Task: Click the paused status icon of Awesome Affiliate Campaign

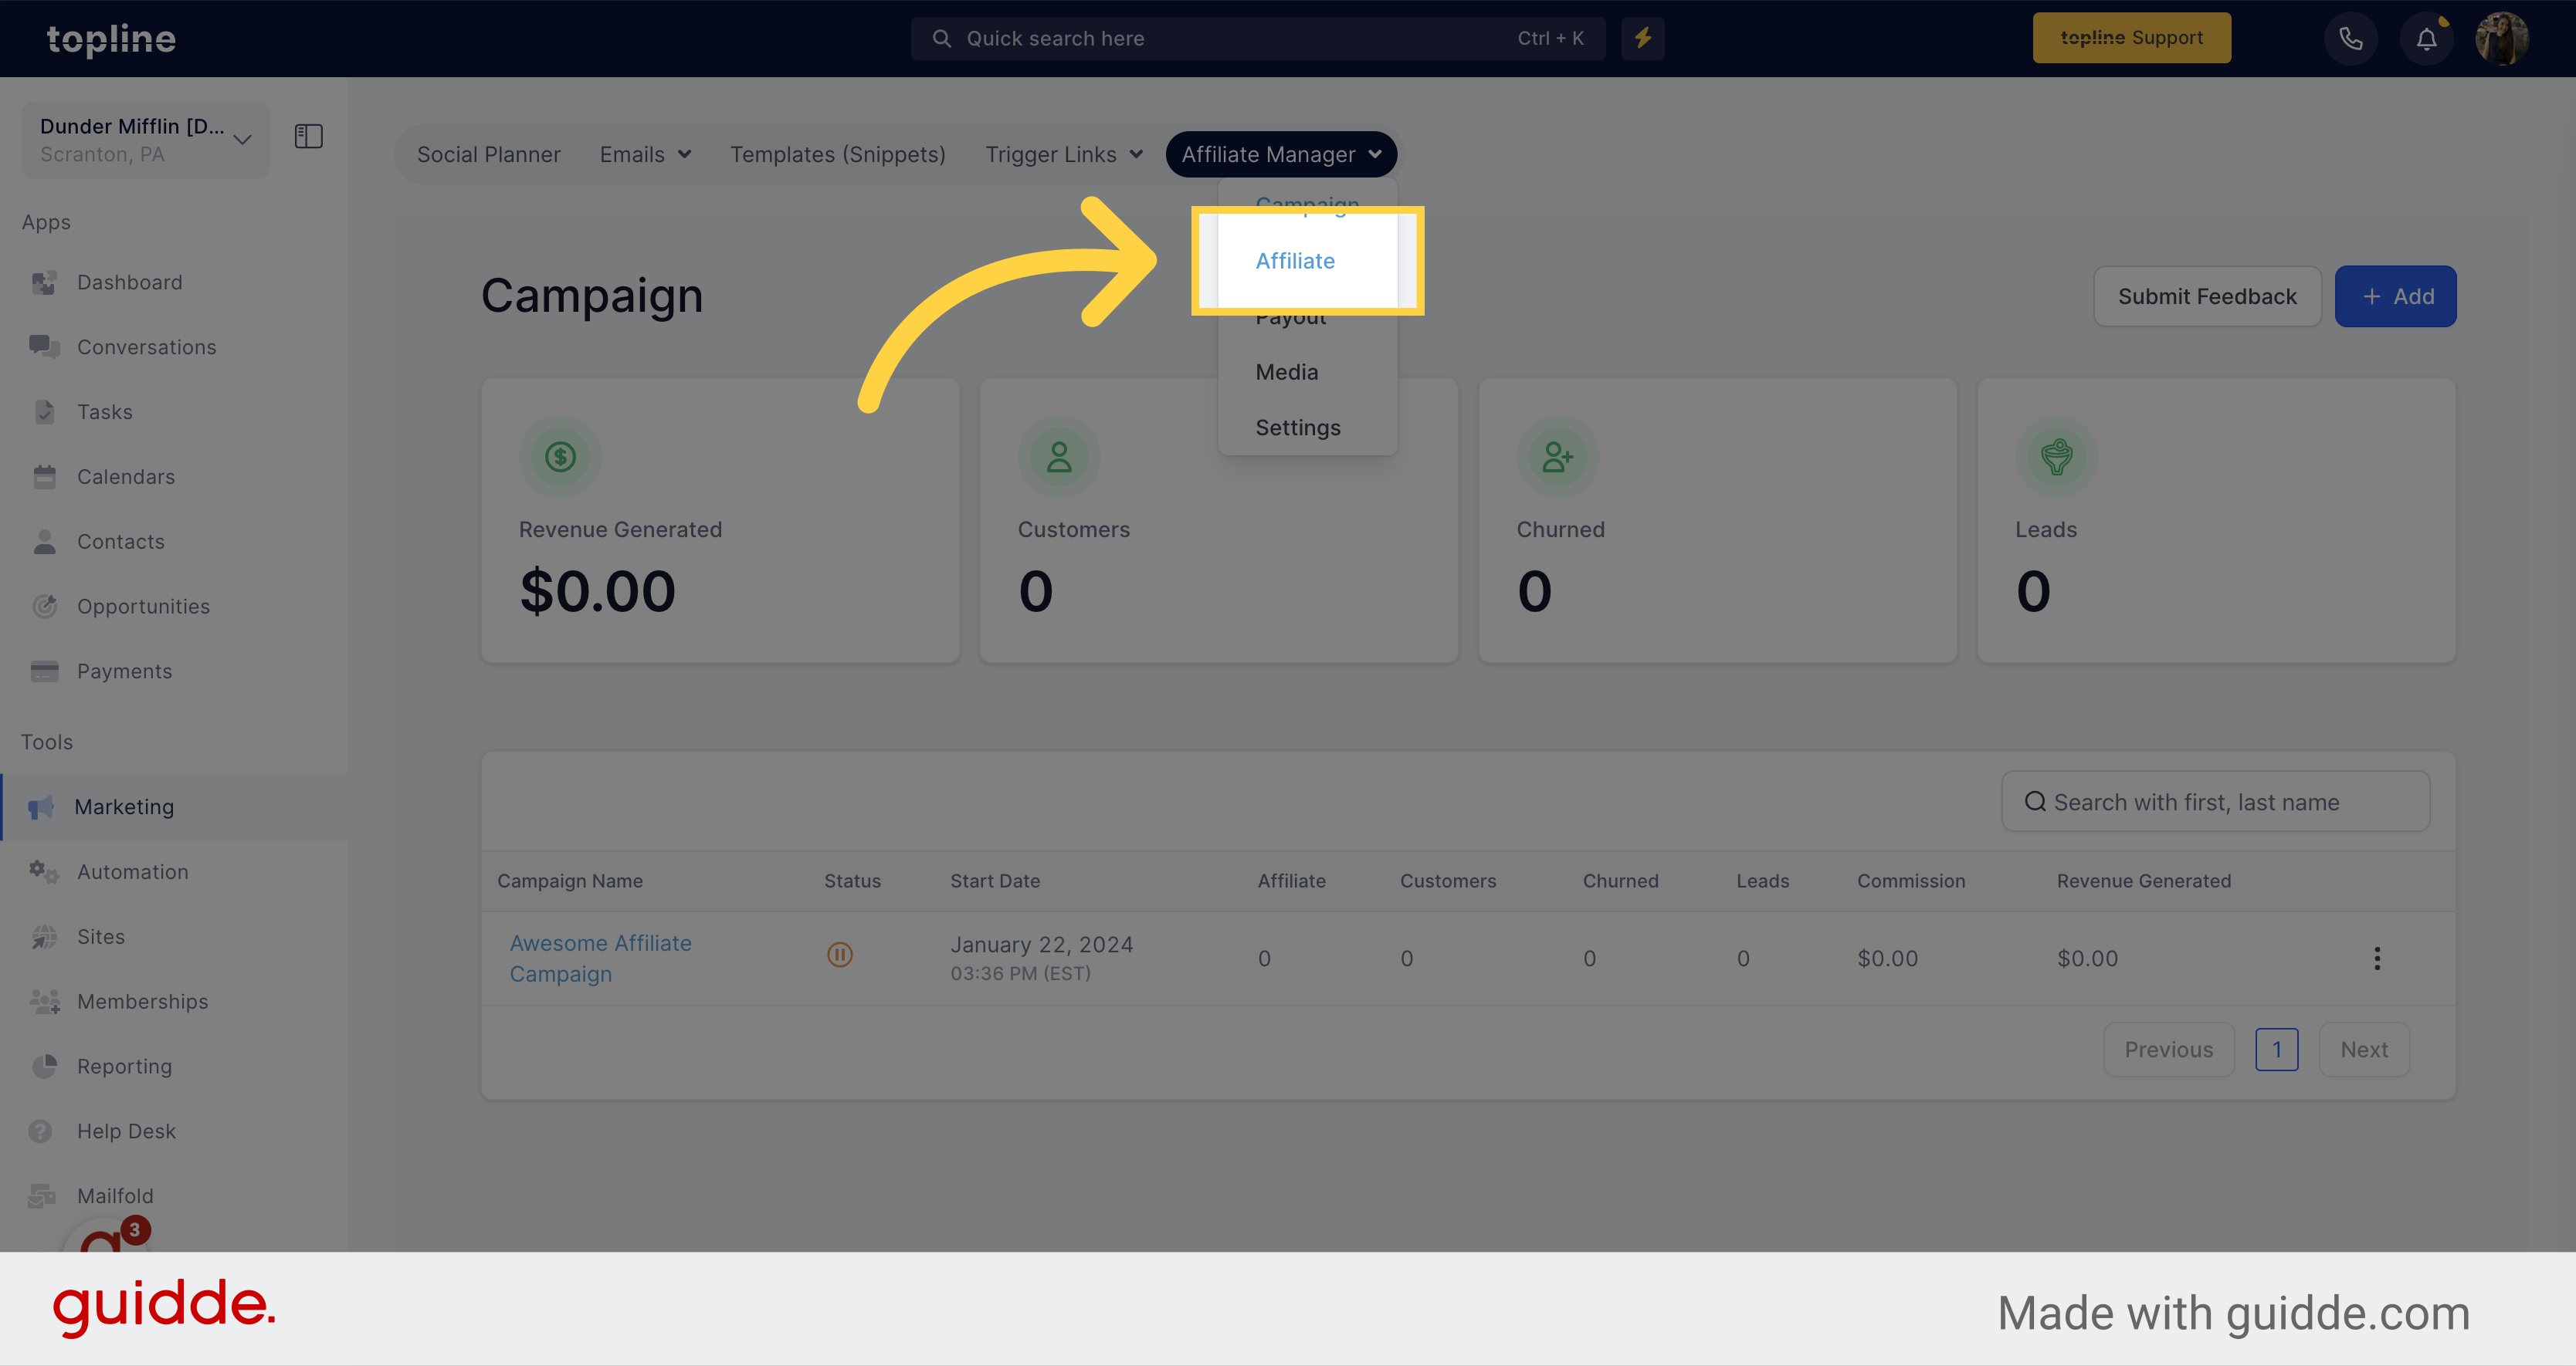Action: pyautogui.click(x=840, y=955)
